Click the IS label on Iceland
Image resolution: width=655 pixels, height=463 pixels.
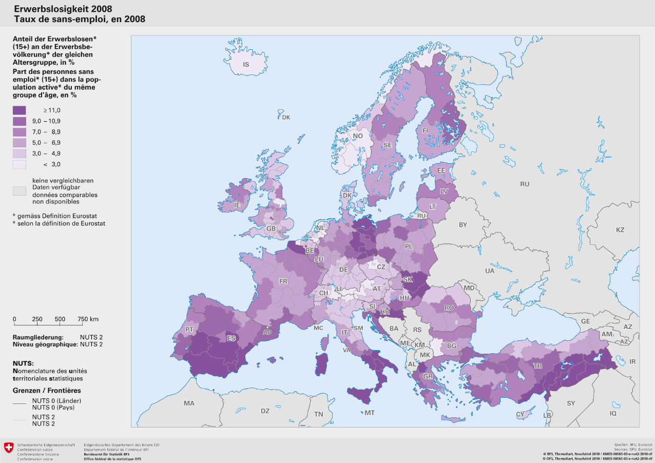[x=246, y=65]
